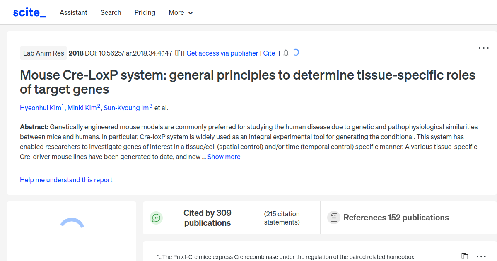
Task: Copy the article DOI using the copy icon
Action: point(178,53)
